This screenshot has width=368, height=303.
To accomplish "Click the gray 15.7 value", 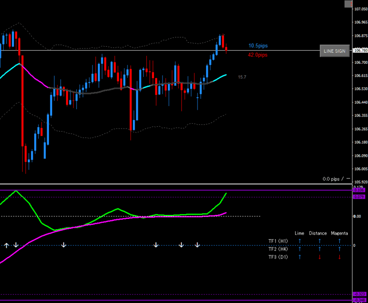I will [x=242, y=77].
